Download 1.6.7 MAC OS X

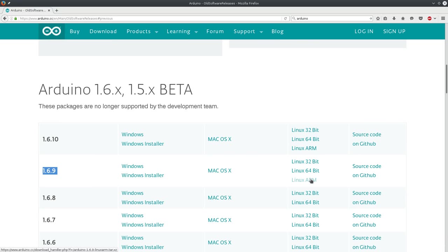point(219,220)
